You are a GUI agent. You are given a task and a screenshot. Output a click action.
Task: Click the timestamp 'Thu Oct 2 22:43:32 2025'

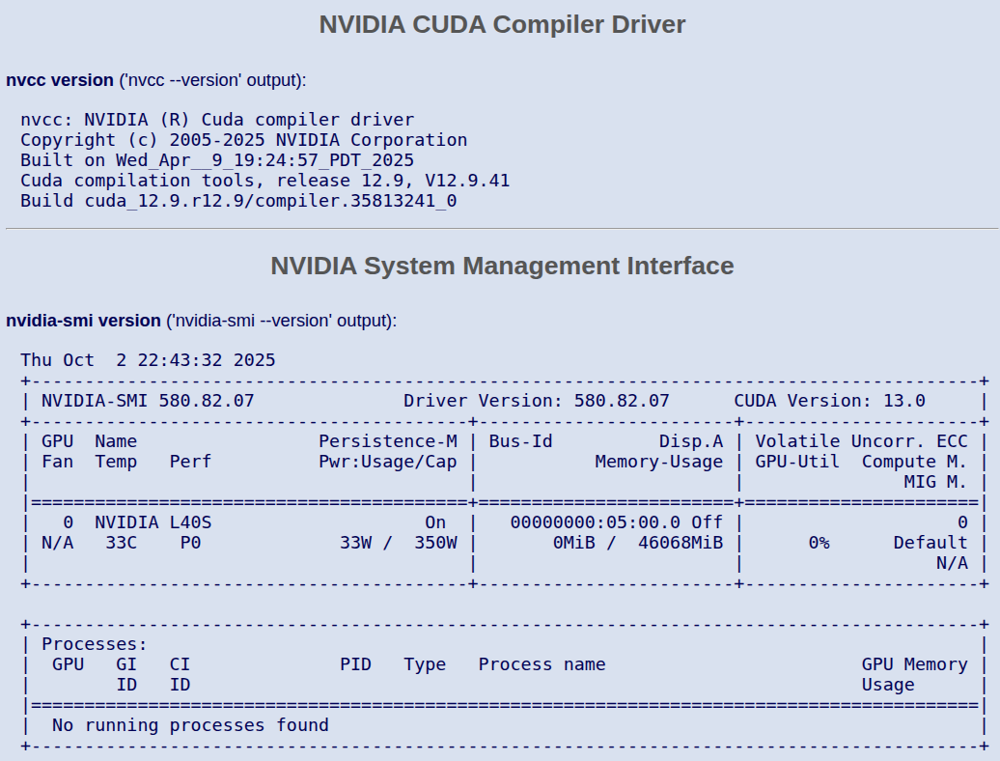(148, 360)
